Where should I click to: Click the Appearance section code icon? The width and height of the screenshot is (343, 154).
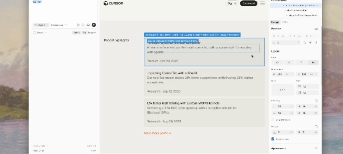316,148
